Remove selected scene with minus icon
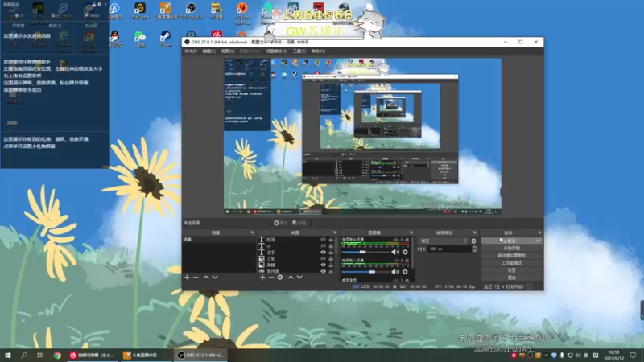Screen dimensions: 644x362 coord(196,278)
